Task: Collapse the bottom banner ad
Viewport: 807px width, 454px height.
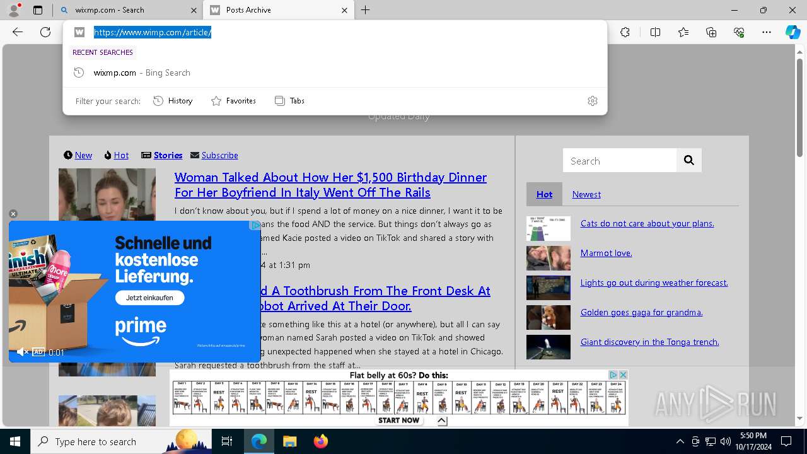Action: tap(441, 421)
